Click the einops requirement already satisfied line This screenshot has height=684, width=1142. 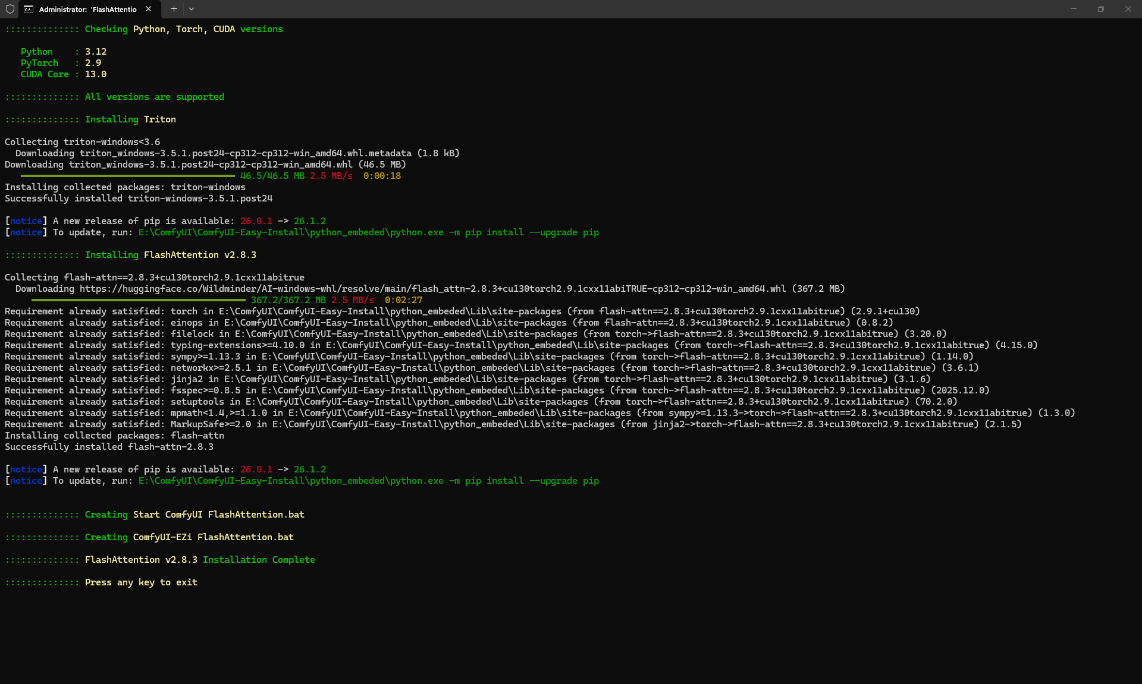click(x=449, y=323)
